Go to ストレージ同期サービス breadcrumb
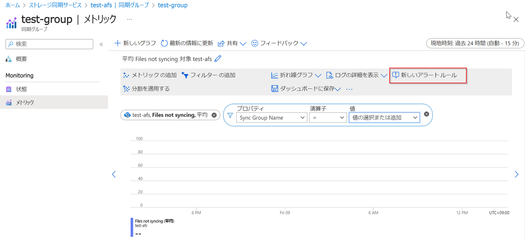This screenshot has height=245, width=525. pyautogui.click(x=55, y=5)
